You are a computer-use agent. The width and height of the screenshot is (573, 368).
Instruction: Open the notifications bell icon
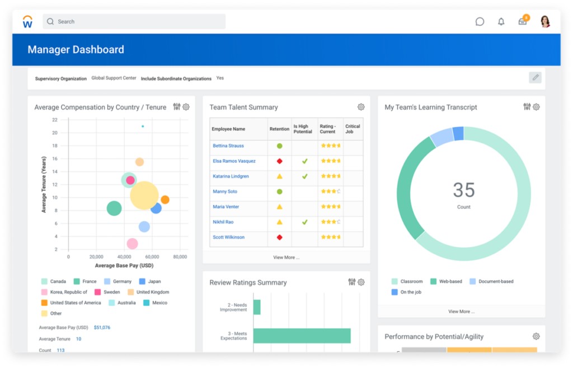click(x=501, y=22)
